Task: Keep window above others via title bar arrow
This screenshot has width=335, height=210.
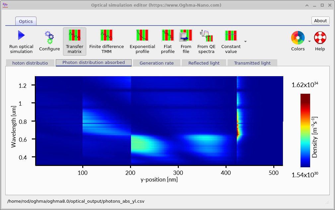Action: 307,5
